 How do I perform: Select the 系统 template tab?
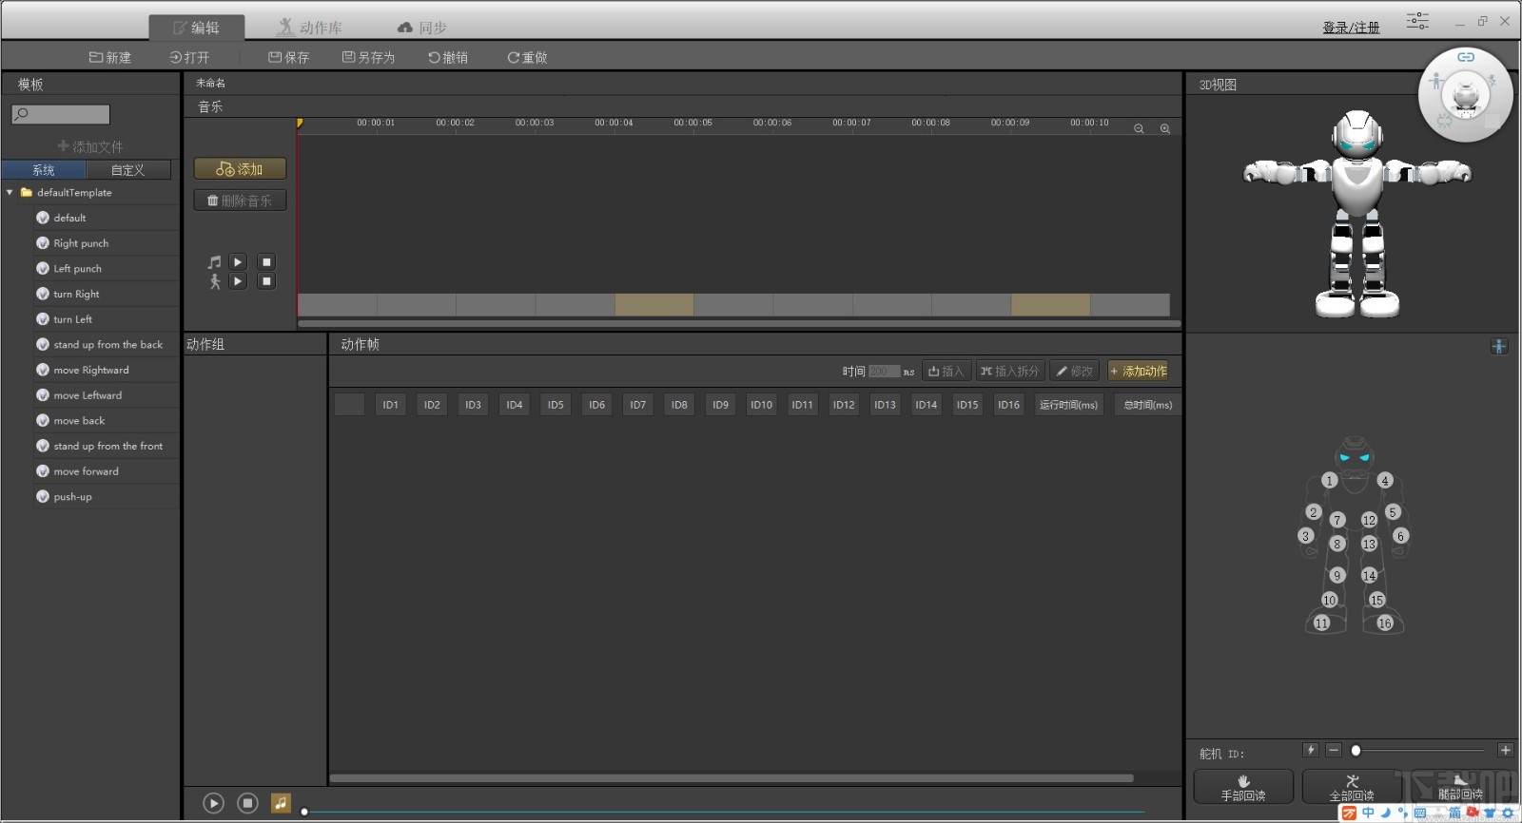(x=44, y=170)
